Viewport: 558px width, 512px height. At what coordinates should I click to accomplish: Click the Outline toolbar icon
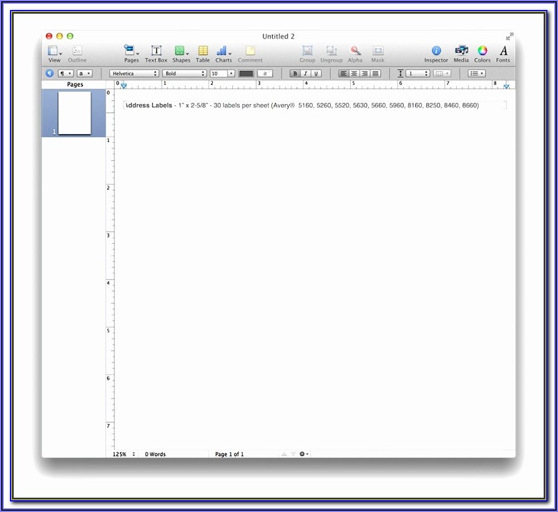tap(77, 54)
